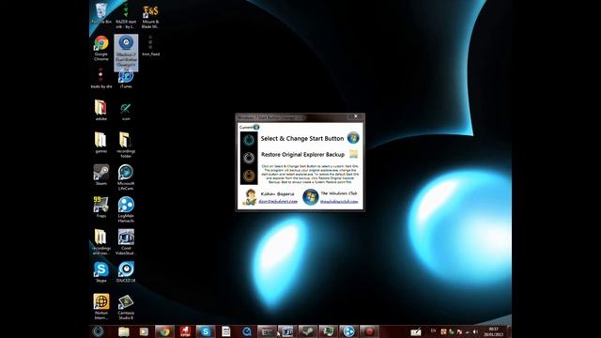Screen dimensions: 601x338
Task: Select the iTunes desktop shortcut
Action: point(126,79)
